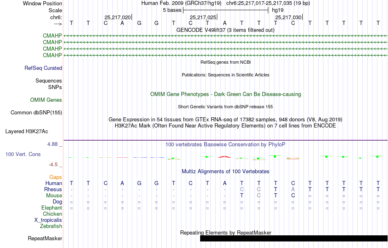Click 'Multiz Alignments of 100 Vertebrates' title
This screenshot has width=388, height=248.
(225, 172)
